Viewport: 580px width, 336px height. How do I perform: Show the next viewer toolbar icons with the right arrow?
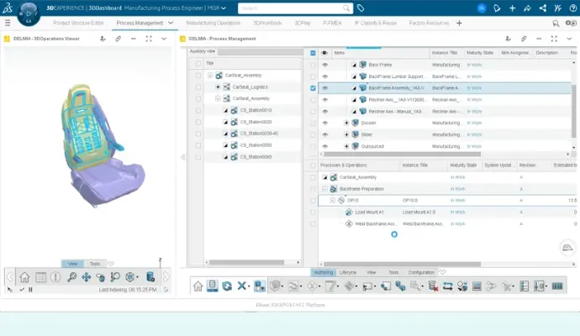tap(166, 277)
